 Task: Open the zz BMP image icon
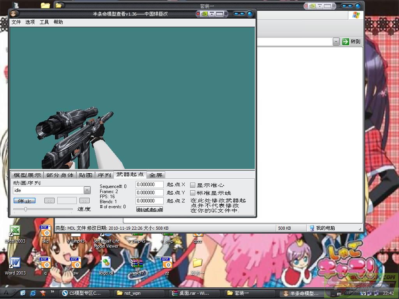pos(167,264)
